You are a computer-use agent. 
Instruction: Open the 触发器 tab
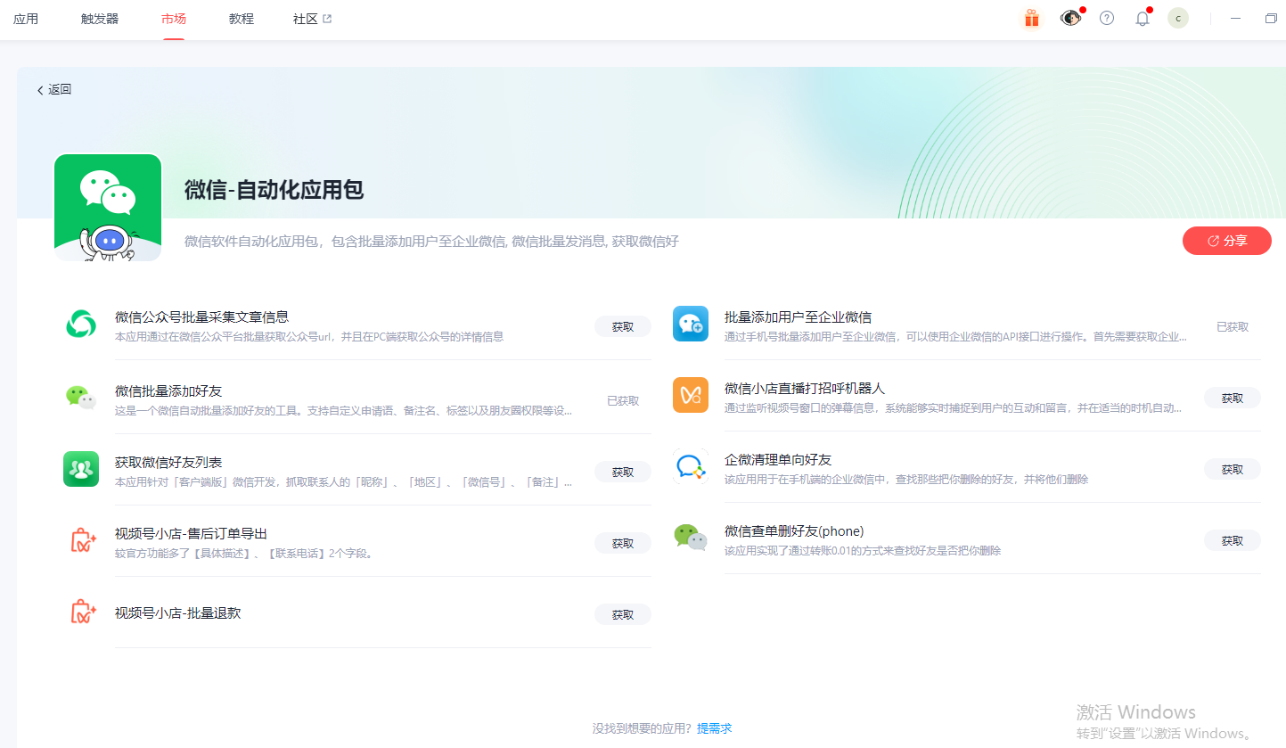pyautogui.click(x=100, y=19)
